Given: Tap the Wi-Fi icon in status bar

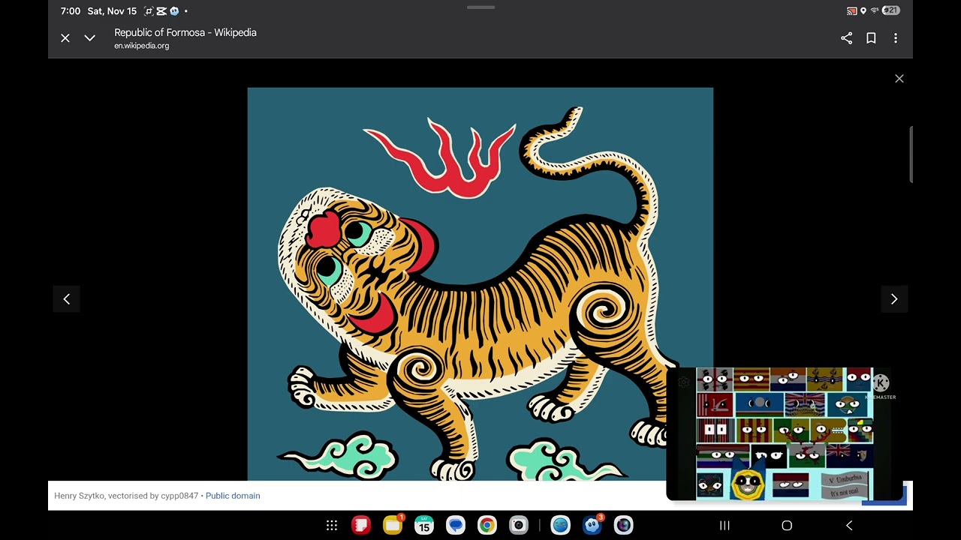Looking at the screenshot, I should tap(875, 11).
